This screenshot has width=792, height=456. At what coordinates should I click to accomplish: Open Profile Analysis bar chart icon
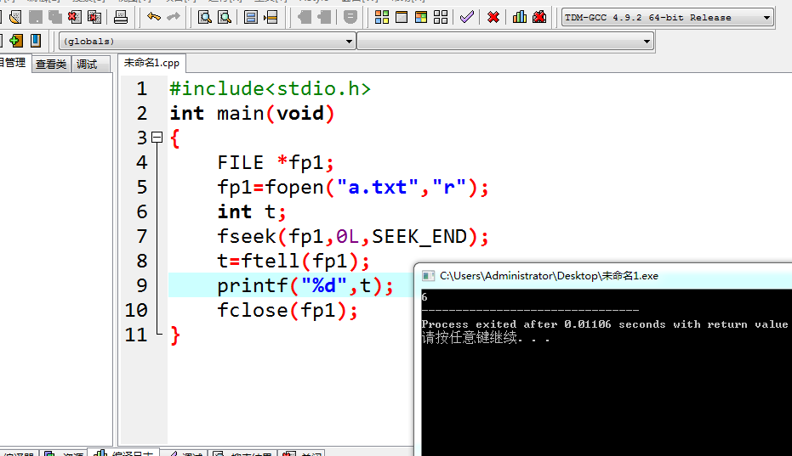(x=519, y=17)
